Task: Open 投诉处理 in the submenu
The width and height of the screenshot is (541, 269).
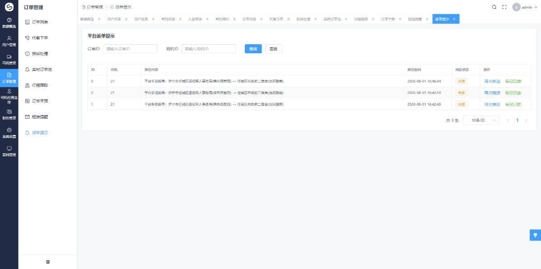Action: (x=48, y=54)
